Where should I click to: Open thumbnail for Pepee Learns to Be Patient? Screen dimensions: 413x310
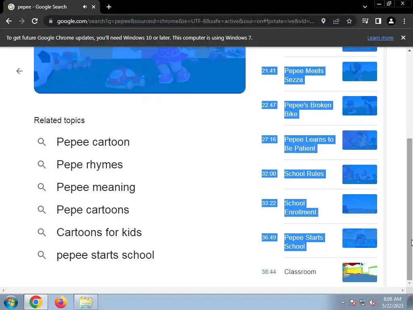359,140
